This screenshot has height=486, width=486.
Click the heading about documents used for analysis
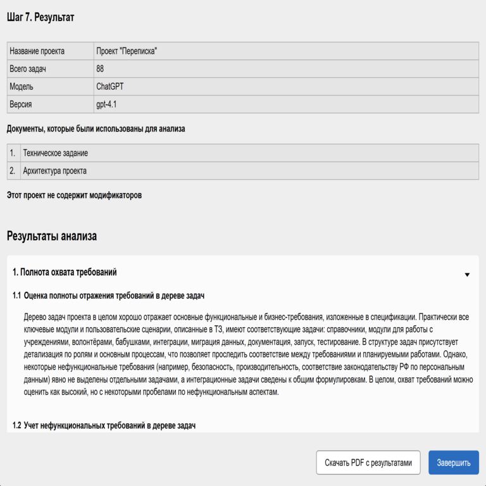tap(96, 129)
